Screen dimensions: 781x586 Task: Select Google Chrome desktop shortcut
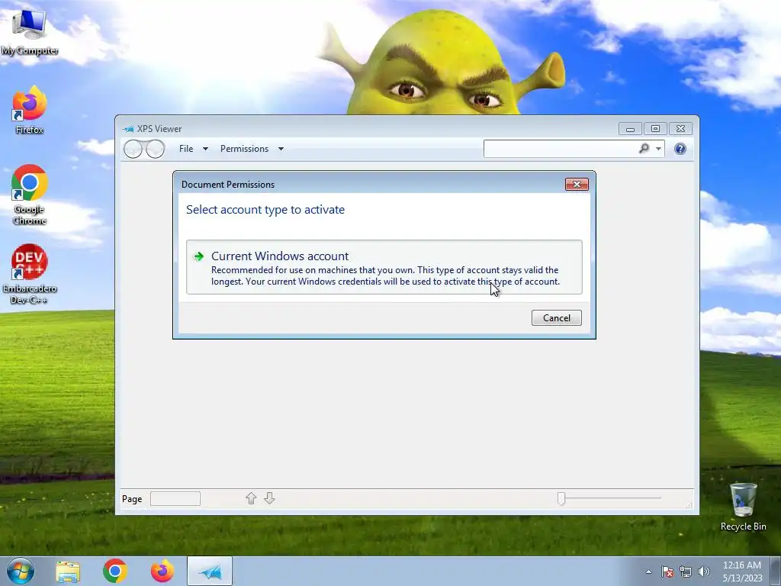[x=30, y=195]
